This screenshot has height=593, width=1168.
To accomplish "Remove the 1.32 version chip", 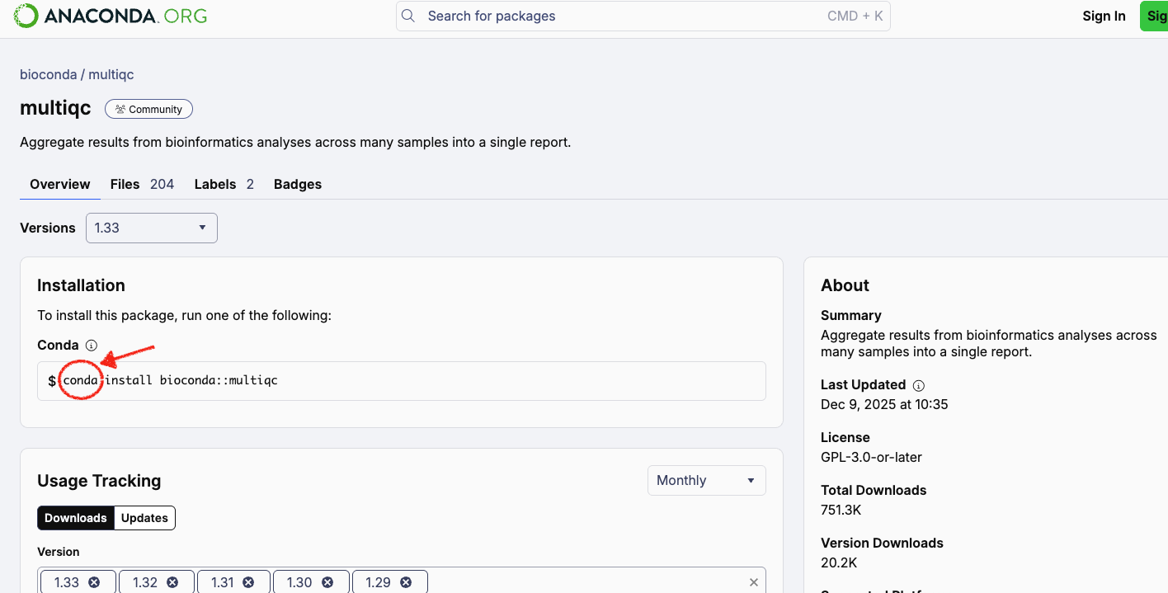I will 172,582.
